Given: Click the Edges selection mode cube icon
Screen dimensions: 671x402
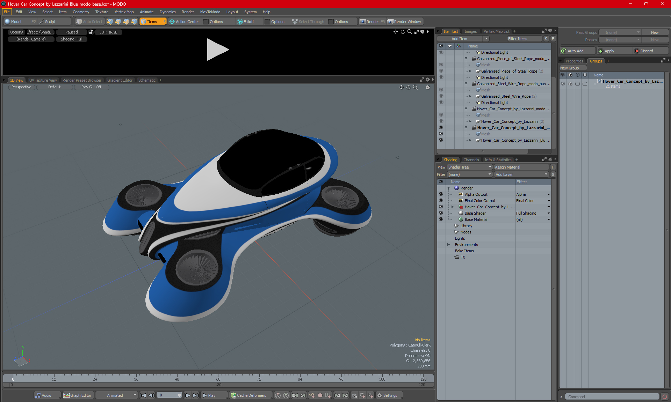Looking at the screenshot, I should [118, 22].
